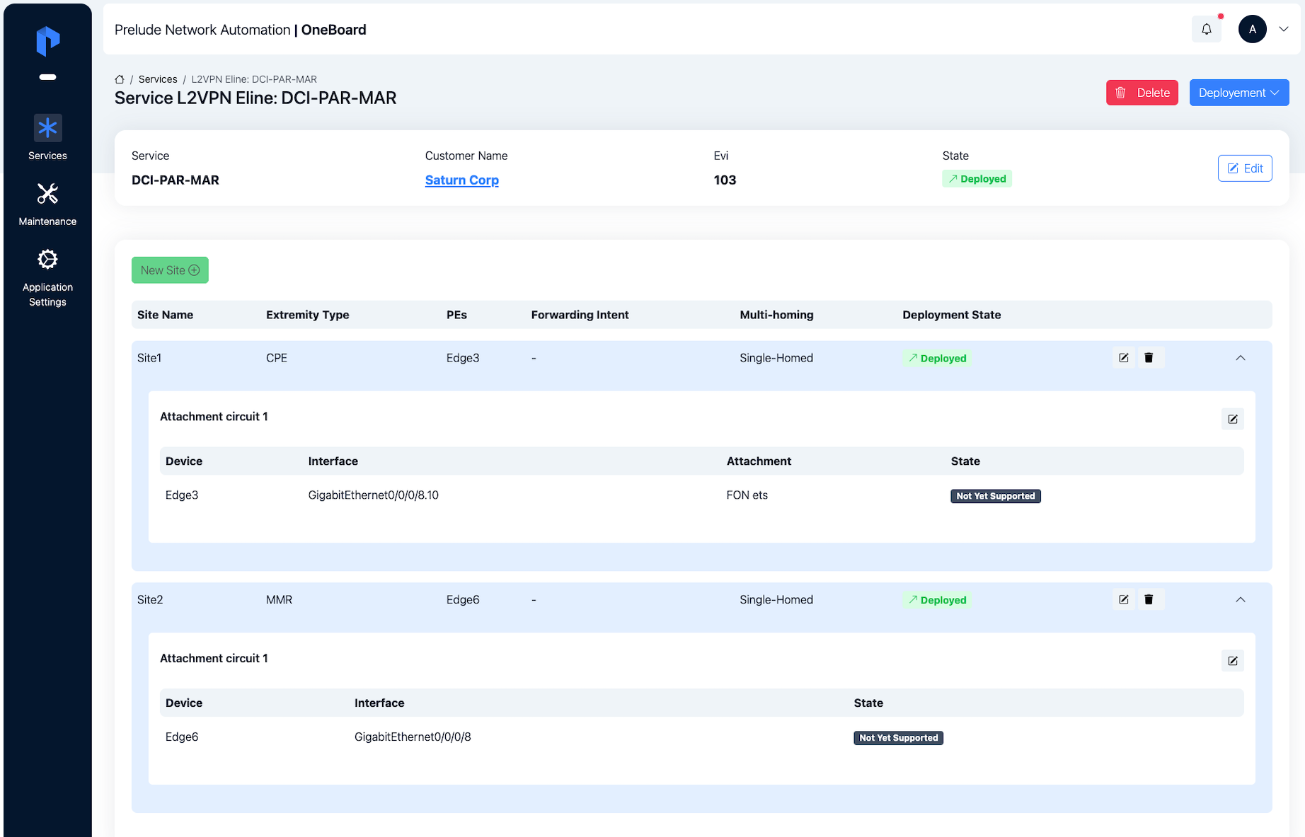
Task: Open the Maintenance sidebar section
Action: click(47, 204)
